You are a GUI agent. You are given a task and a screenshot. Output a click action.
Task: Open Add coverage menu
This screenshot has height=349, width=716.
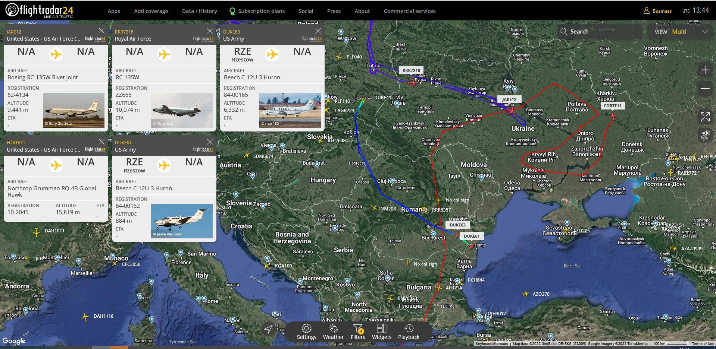click(x=151, y=11)
